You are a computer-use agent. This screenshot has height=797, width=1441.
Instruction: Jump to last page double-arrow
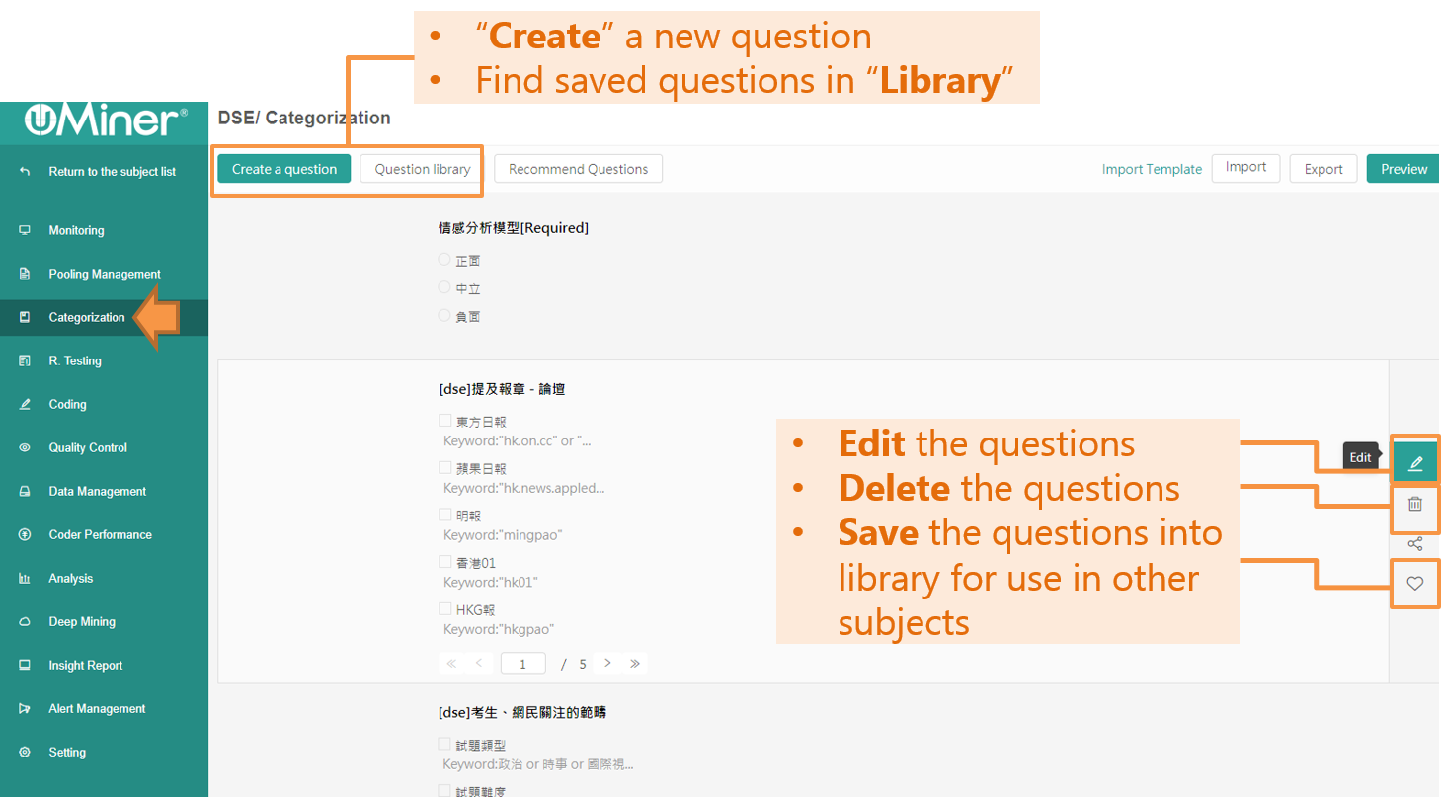click(635, 664)
